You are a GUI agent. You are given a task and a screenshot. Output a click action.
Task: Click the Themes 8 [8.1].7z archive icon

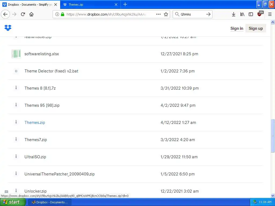(16, 87)
